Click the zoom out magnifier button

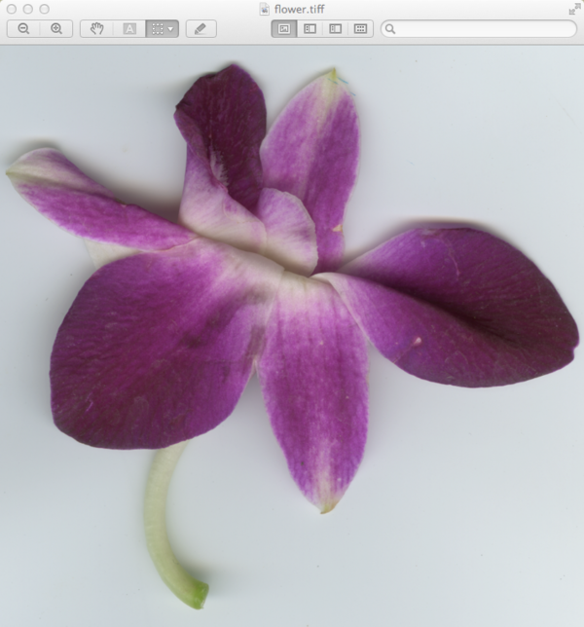(23, 29)
